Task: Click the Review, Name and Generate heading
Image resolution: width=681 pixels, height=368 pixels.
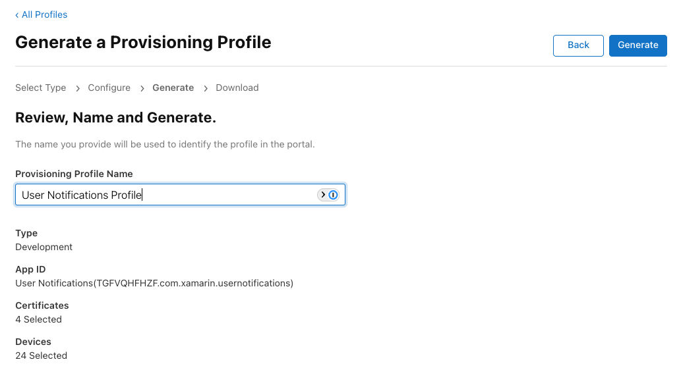Action: tap(116, 118)
